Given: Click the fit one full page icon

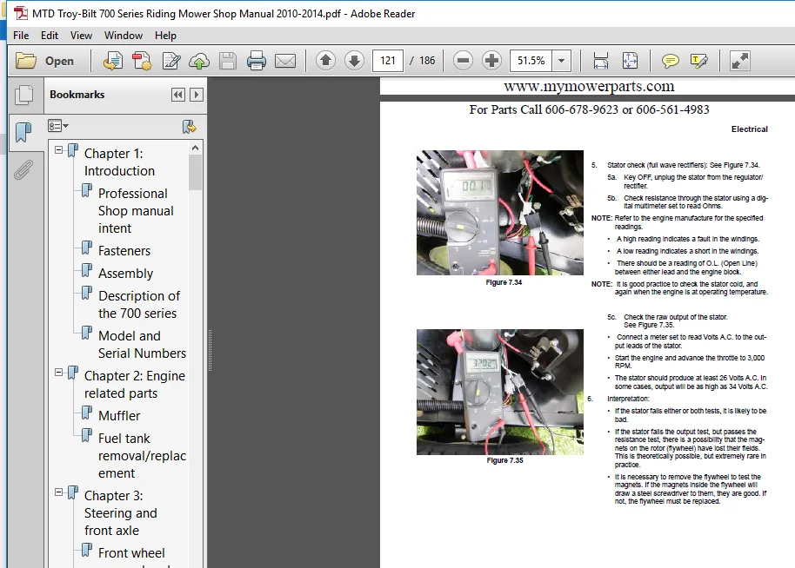Looking at the screenshot, I should click(630, 61).
